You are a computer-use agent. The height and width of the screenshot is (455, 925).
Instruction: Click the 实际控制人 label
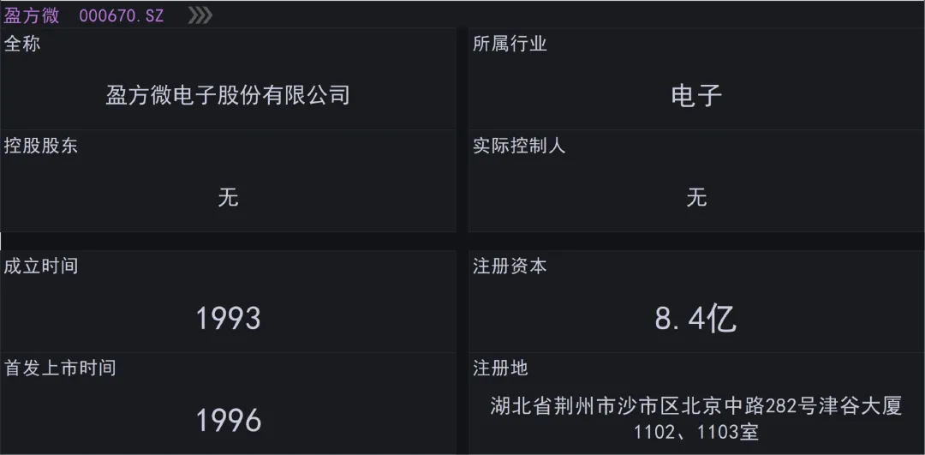point(519,147)
